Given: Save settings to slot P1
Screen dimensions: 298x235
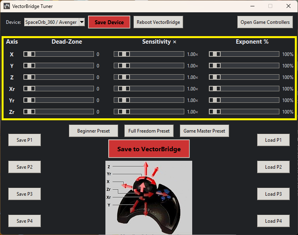Looking at the screenshot, I should click(x=25, y=140).
